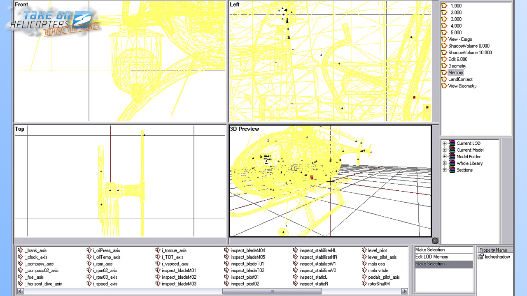Select the 4.000 LOD entry
The height and width of the screenshot is (296, 527).
coord(456,26)
